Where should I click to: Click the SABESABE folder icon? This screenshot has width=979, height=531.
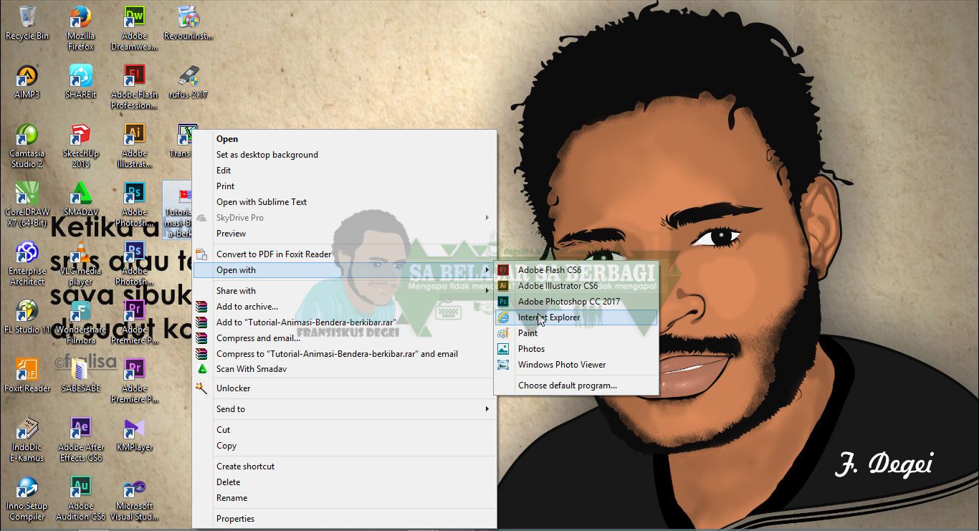point(81,375)
